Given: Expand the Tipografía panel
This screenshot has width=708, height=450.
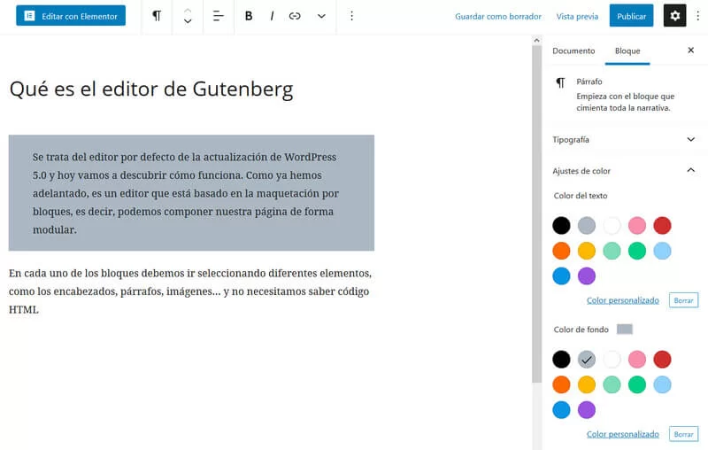Looking at the screenshot, I should click(x=625, y=140).
